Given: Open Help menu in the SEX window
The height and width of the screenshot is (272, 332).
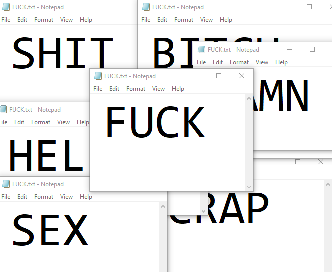Looking at the screenshot, I should [86, 197].
